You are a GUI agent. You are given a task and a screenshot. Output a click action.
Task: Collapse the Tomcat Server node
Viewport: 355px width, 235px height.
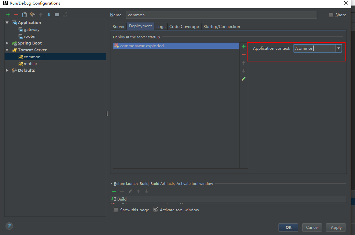[7, 50]
